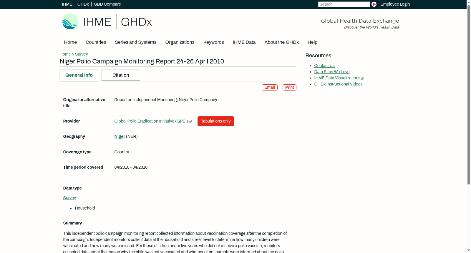Image resolution: width=471 pixels, height=253 pixels.
Task: Click the page title Niger Polio Campaign Monitoring Report
Action: click(x=142, y=61)
